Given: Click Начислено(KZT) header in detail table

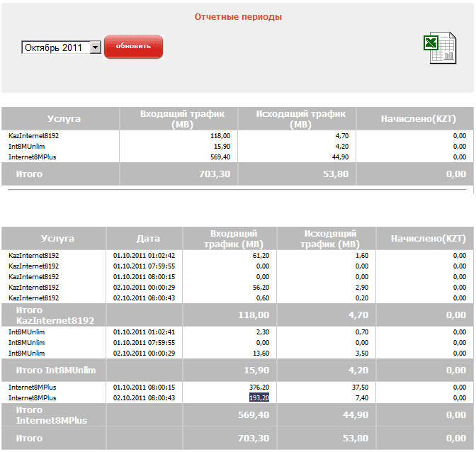Looking at the screenshot, I should click(429, 239).
